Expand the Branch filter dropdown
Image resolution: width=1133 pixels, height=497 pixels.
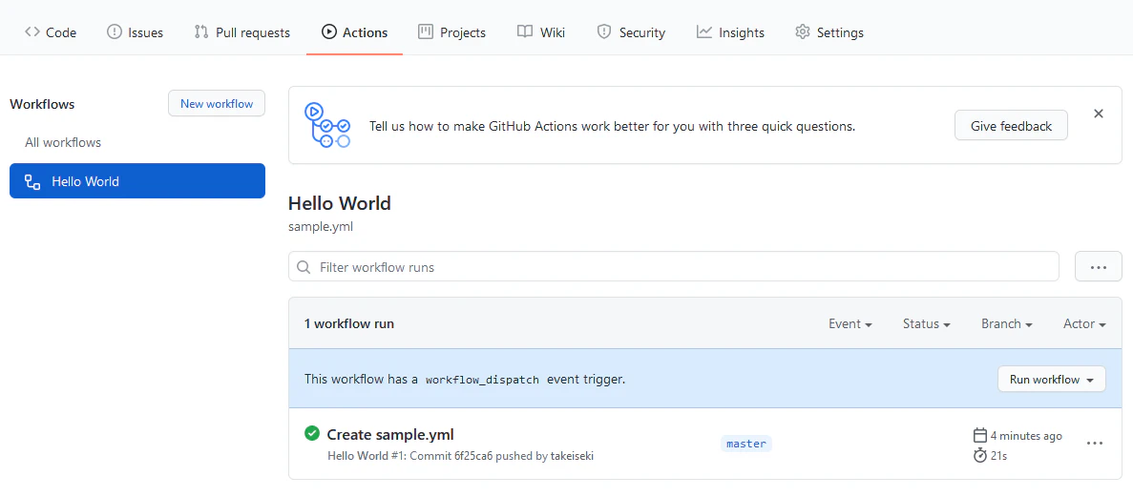[1007, 323]
